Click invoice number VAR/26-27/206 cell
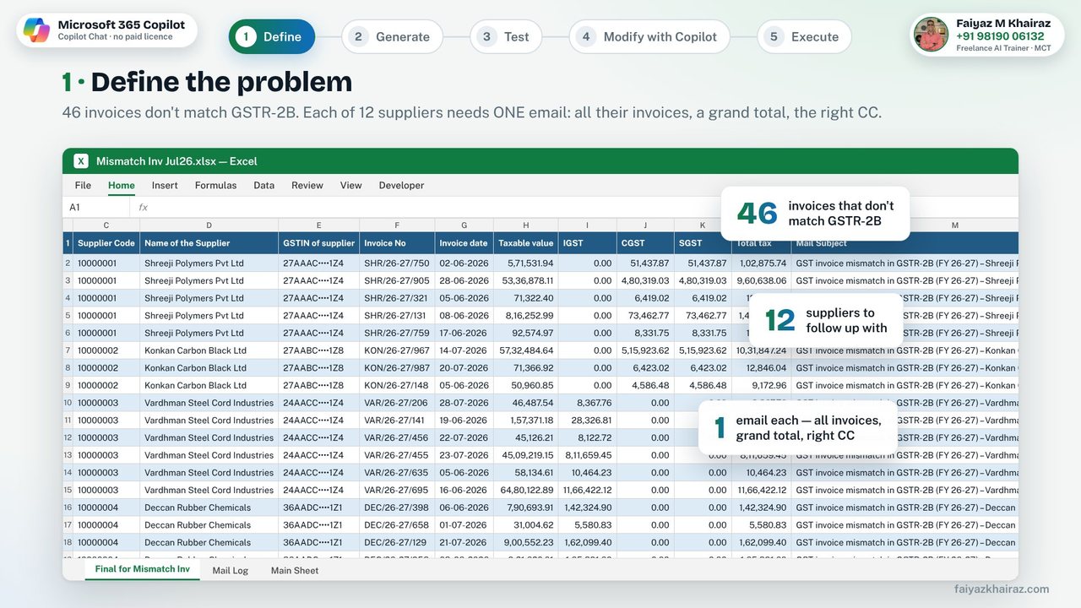1081x608 pixels. point(397,403)
